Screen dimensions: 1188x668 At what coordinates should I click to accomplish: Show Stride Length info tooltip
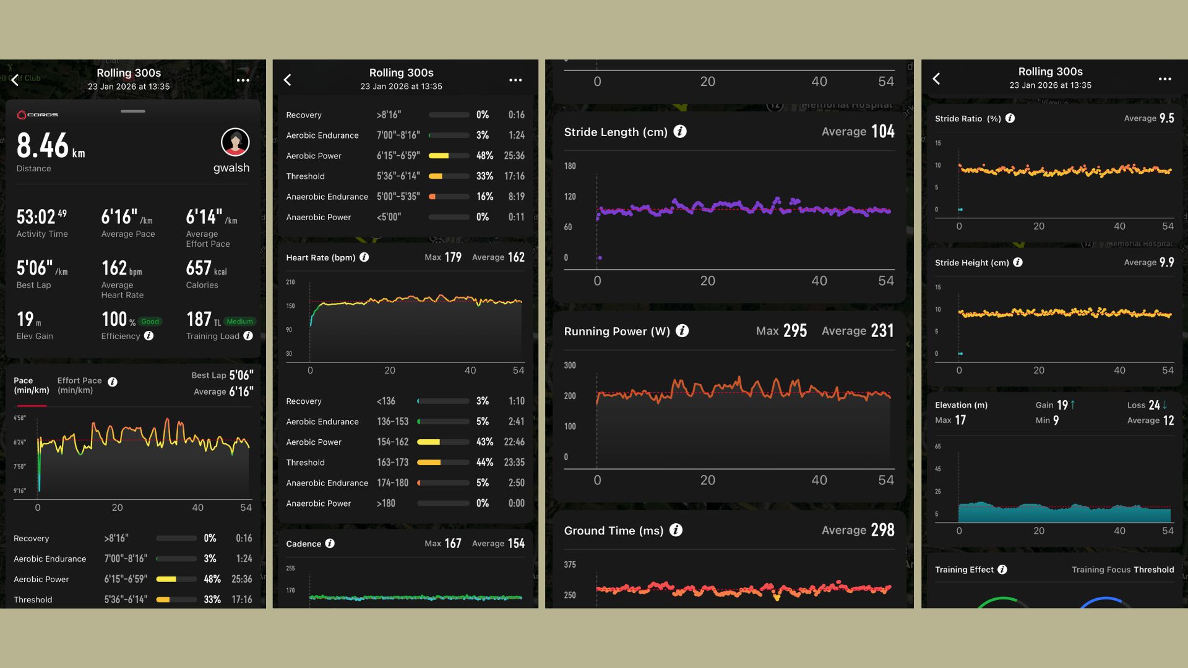pos(679,132)
